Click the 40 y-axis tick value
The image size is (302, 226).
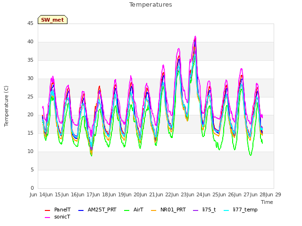point(30,42)
